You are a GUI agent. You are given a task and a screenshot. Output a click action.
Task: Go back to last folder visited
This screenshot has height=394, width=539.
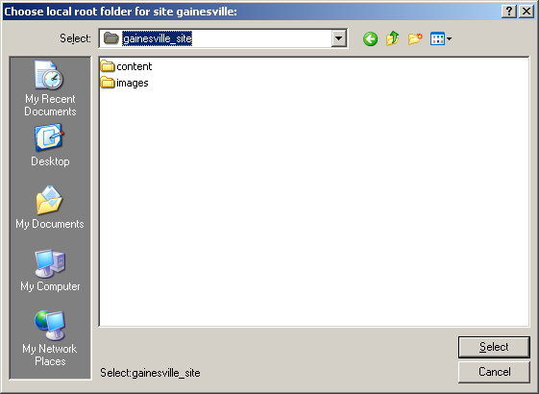click(370, 38)
